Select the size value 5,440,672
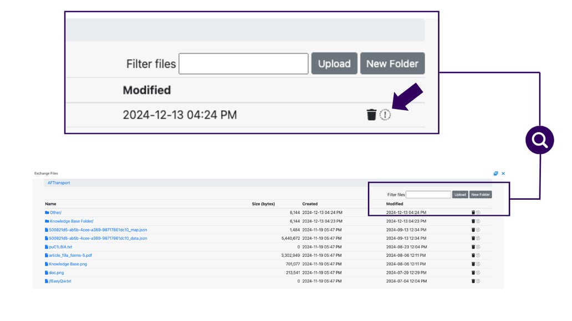The image size is (572, 321). click(290, 239)
